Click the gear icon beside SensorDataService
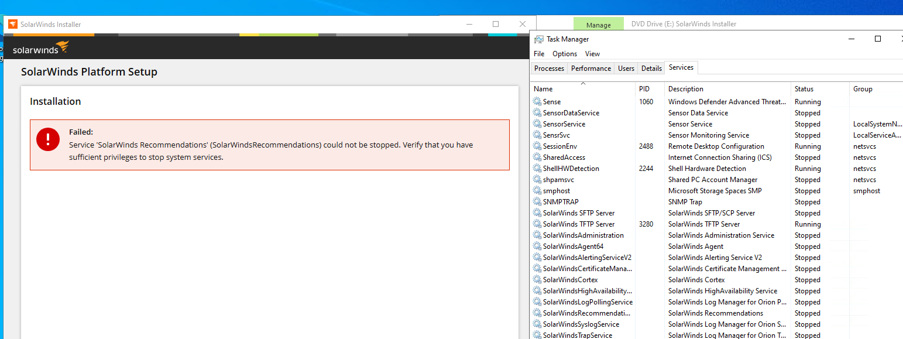Screen dimensions: 903x339 [x=537, y=113]
